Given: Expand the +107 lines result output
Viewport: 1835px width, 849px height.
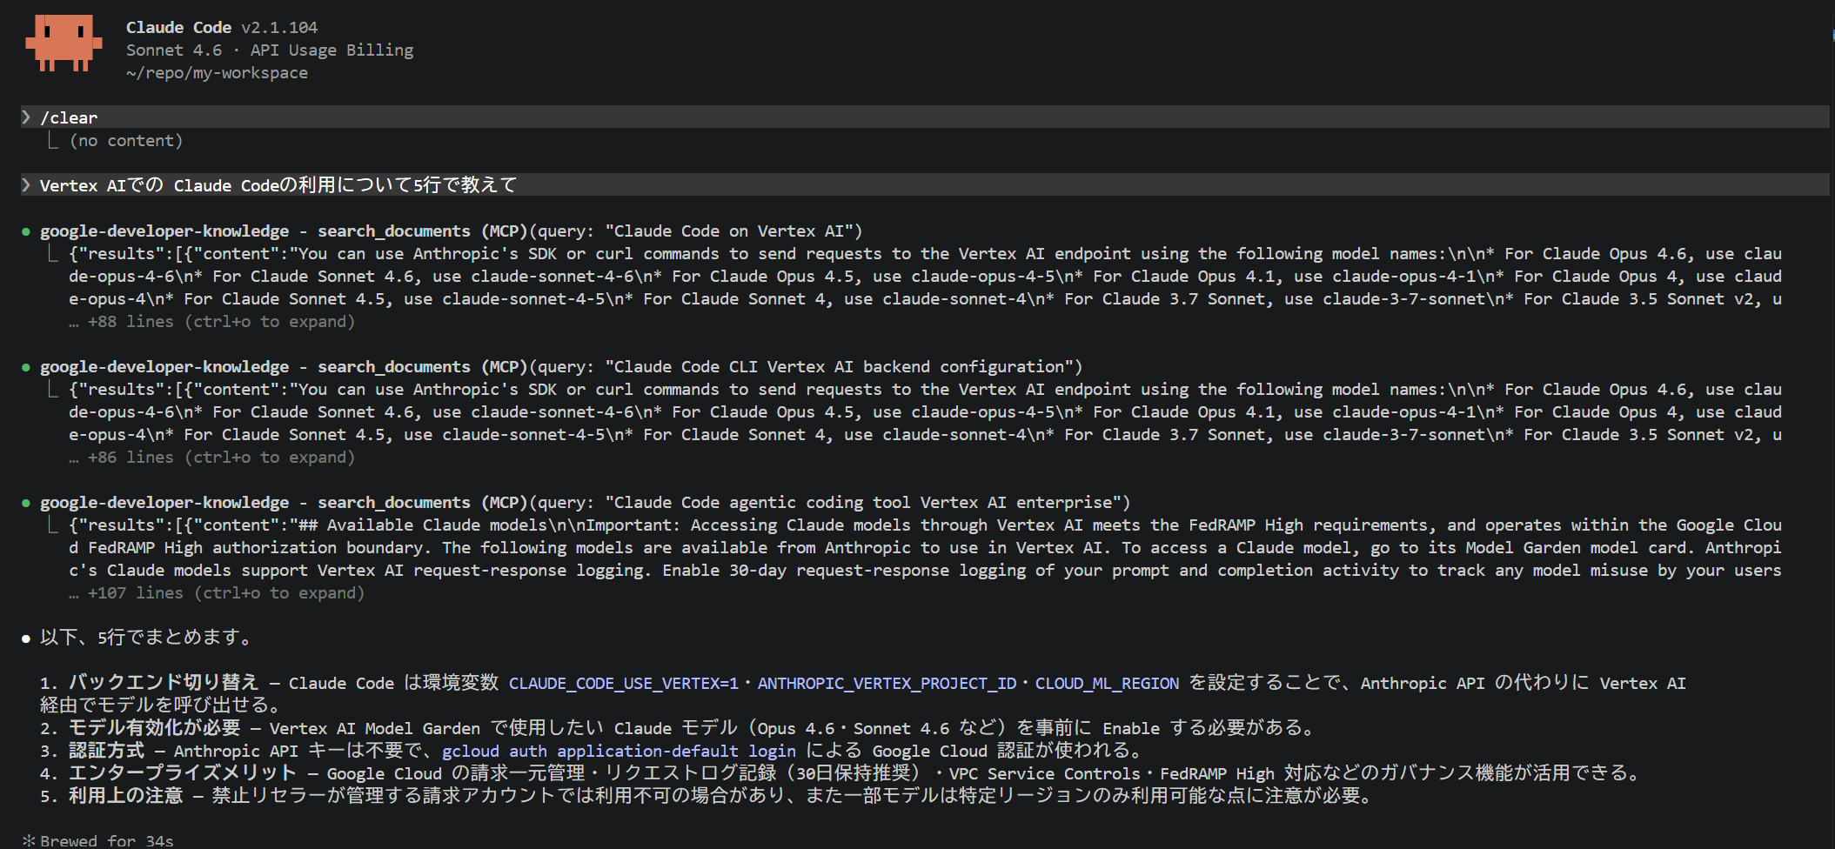Looking at the screenshot, I should click(218, 592).
